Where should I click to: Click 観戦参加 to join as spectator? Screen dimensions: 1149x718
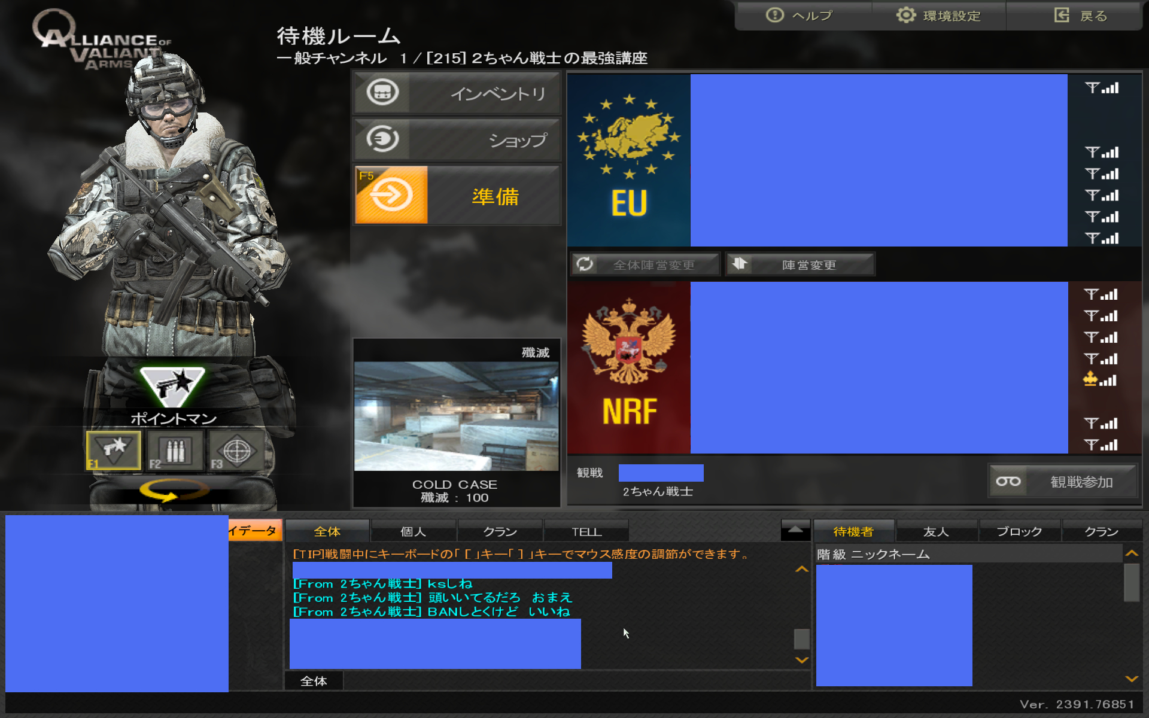point(1063,482)
